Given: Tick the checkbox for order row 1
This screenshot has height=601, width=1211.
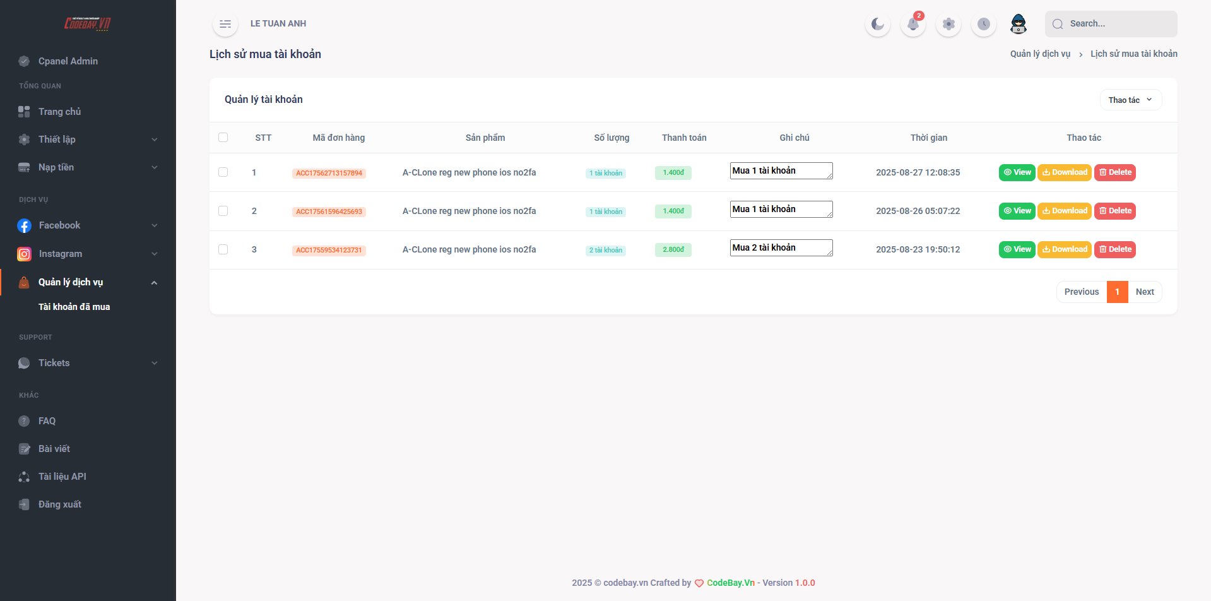Looking at the screenshot, I should (223, 172).
